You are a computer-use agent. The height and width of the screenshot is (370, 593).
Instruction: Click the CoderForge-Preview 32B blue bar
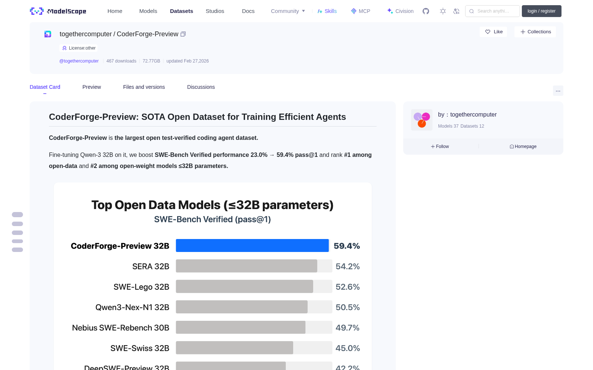point(252,246)
